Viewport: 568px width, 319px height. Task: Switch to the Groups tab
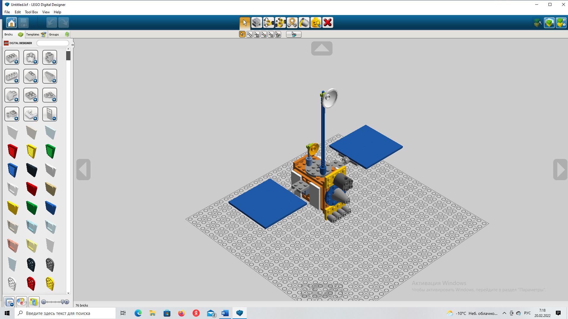[x=59, y=35]
